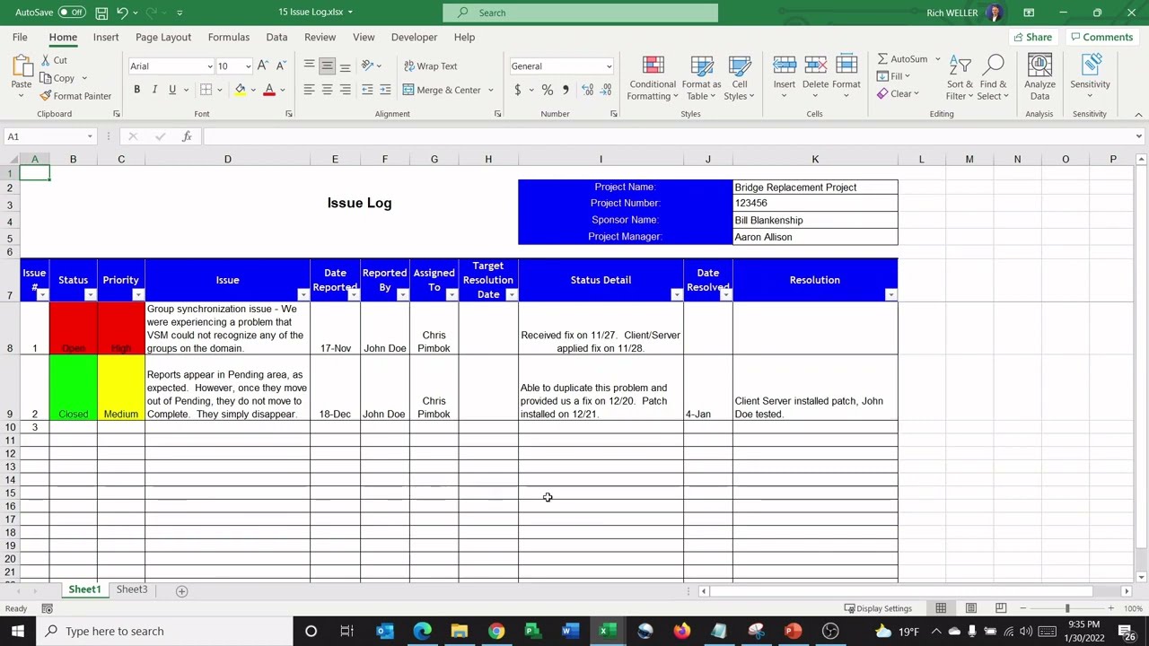Open the General number format dropdown
This screenshot has height=646, width=1149.
(x=609, y=66)
